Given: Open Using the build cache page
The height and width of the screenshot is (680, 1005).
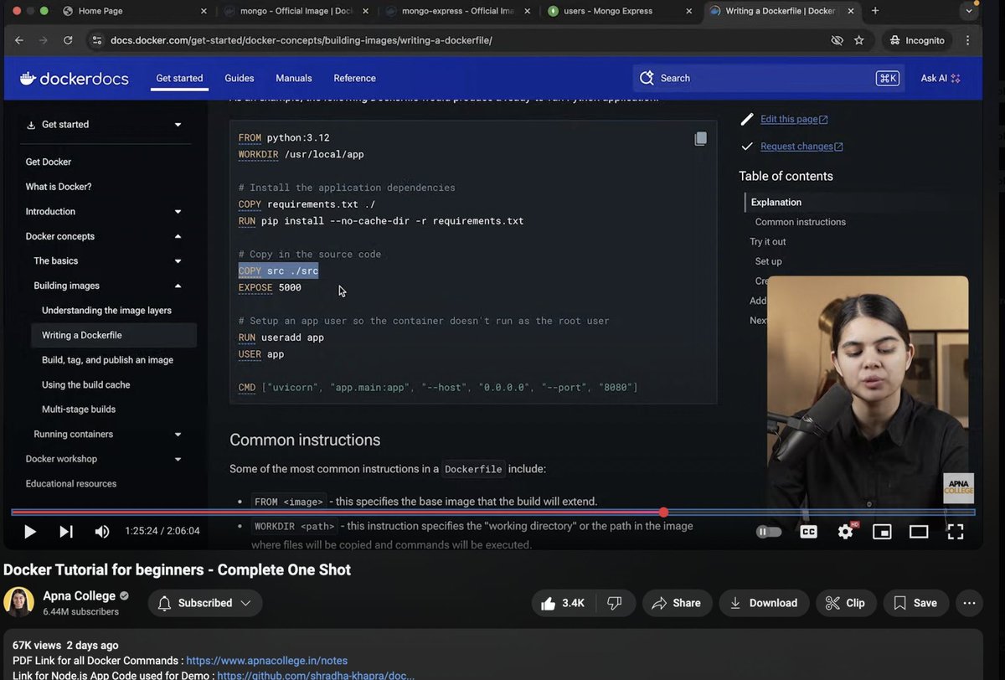Looking at the screenshot, I should click(x=85, y=385).
